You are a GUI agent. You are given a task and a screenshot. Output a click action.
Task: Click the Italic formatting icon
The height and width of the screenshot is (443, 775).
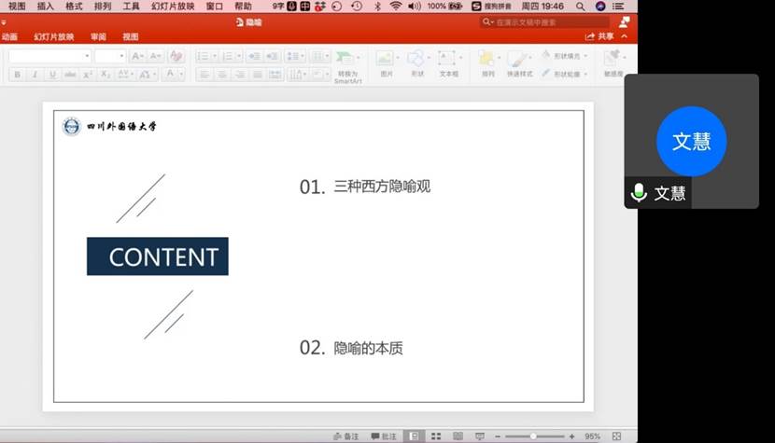pos(35,75)
